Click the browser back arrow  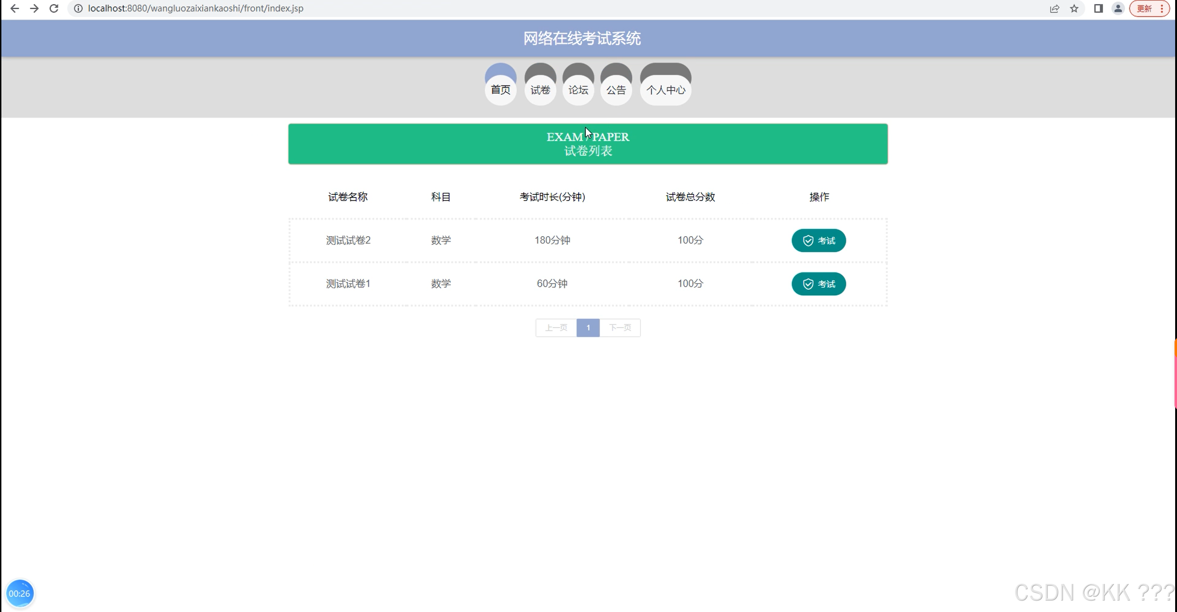tap(15, 8)
